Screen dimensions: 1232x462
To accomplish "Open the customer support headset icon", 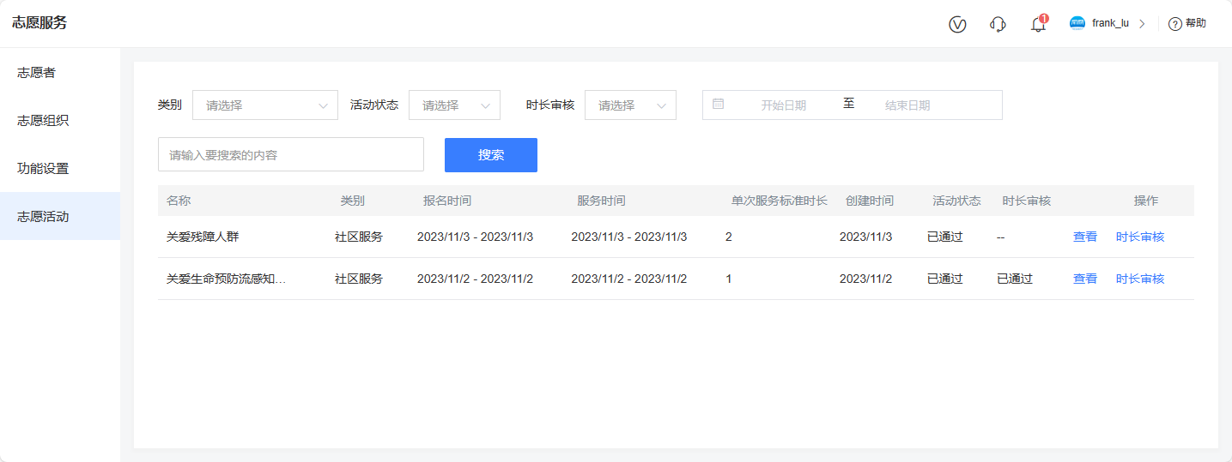I will [x=998, y=24].
